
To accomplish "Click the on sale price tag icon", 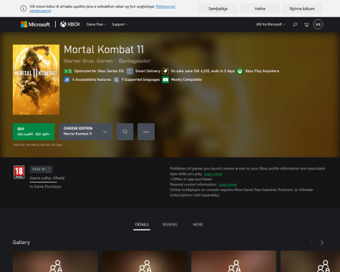I will [165, 71].
